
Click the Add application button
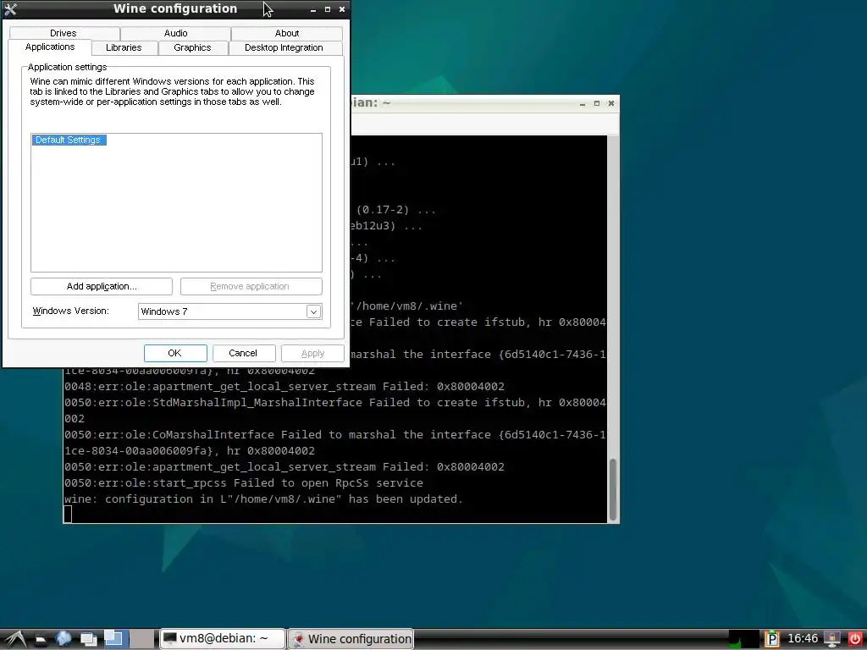pos(102,286)
